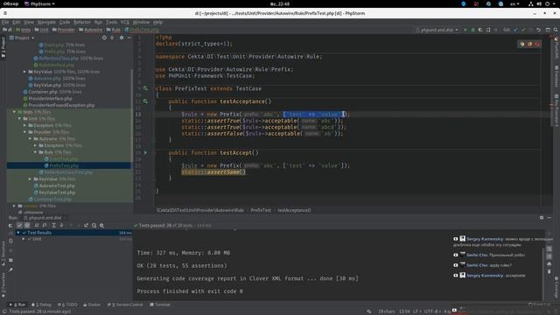
Task: Click sort alphabetically icon in test toolbar
Action: coord(37,226)
